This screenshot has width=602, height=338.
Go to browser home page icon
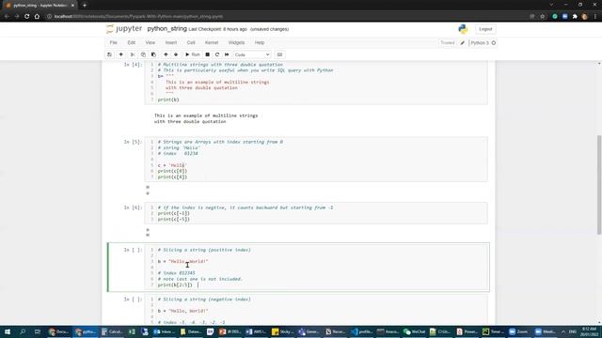pos(37,17)
